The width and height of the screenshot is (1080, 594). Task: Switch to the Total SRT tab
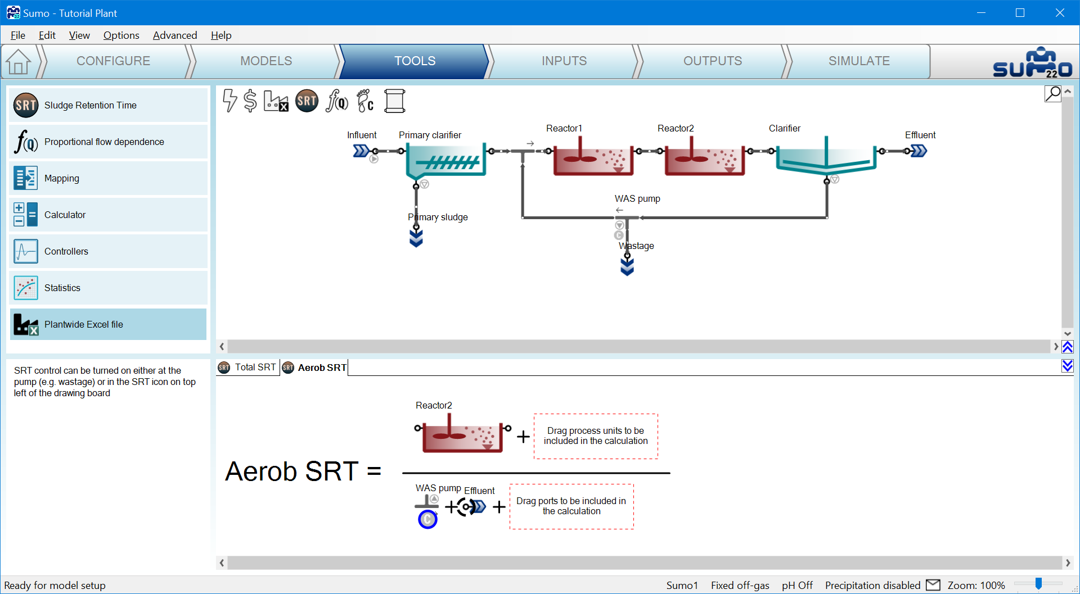[x=248, y=368]
